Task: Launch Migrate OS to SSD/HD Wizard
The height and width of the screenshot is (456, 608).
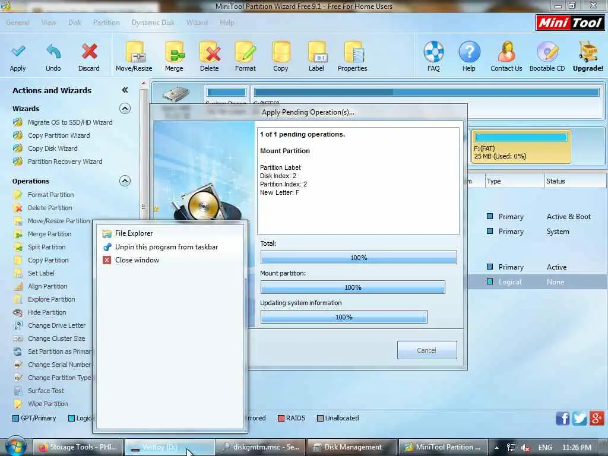Action: coord(70,122)
